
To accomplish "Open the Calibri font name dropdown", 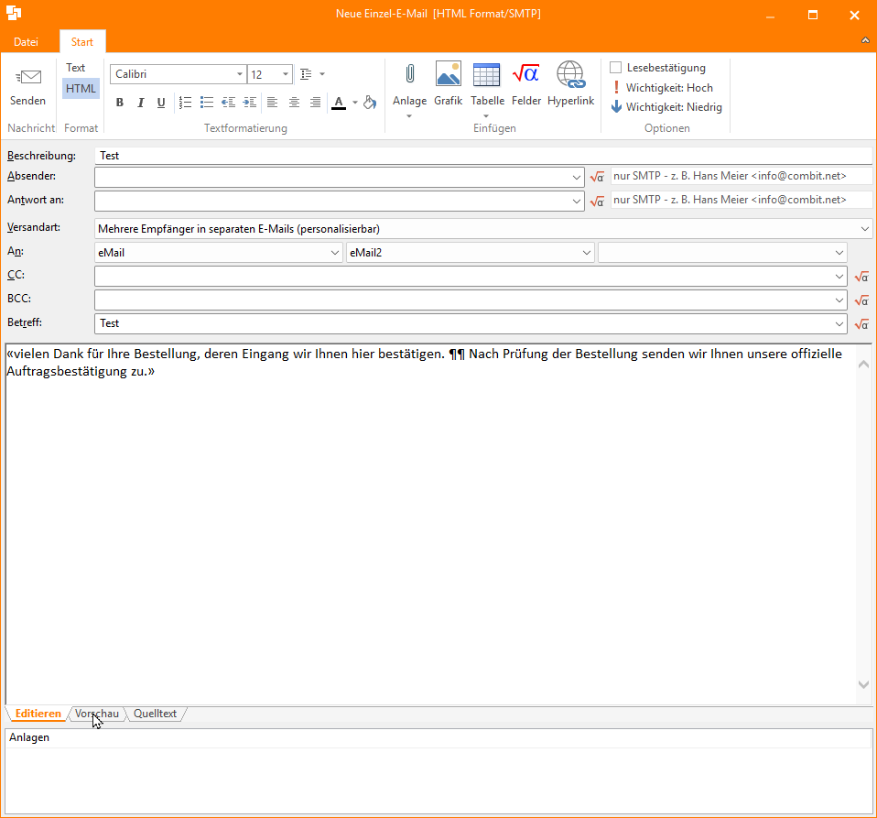I will pyautogui.click(x=240, y=74).
